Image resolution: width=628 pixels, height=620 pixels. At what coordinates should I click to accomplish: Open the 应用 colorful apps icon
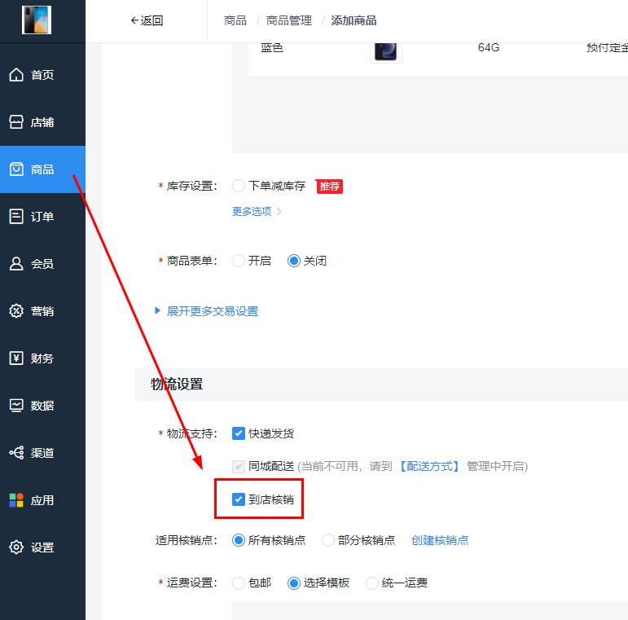click(x=16, y=500)
